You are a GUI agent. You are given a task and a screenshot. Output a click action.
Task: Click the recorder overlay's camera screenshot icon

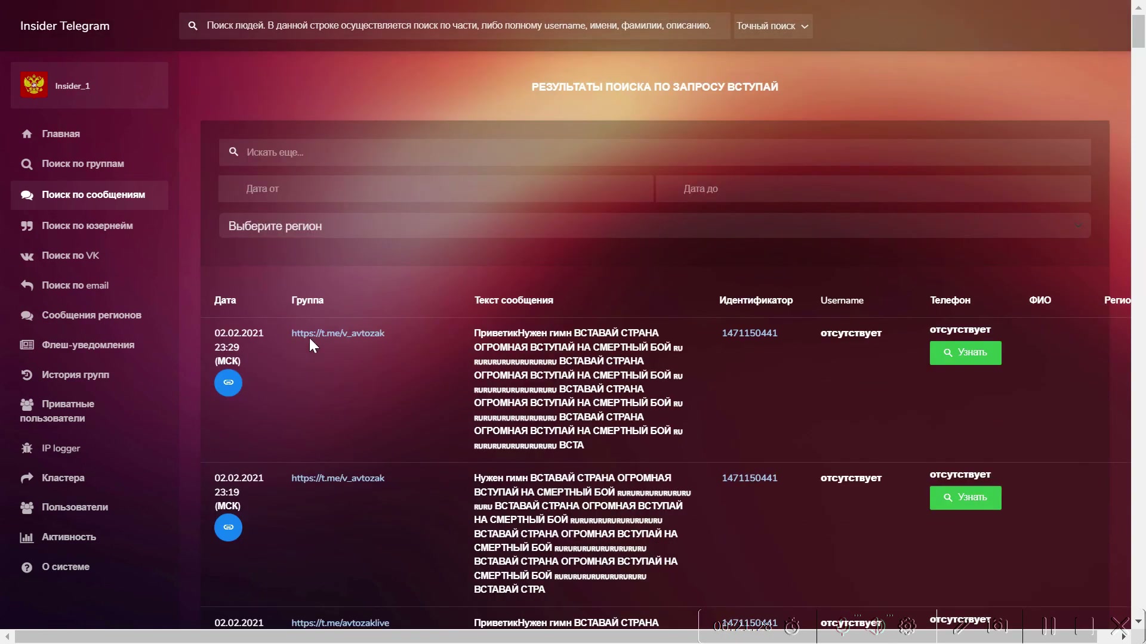[997, 626]
